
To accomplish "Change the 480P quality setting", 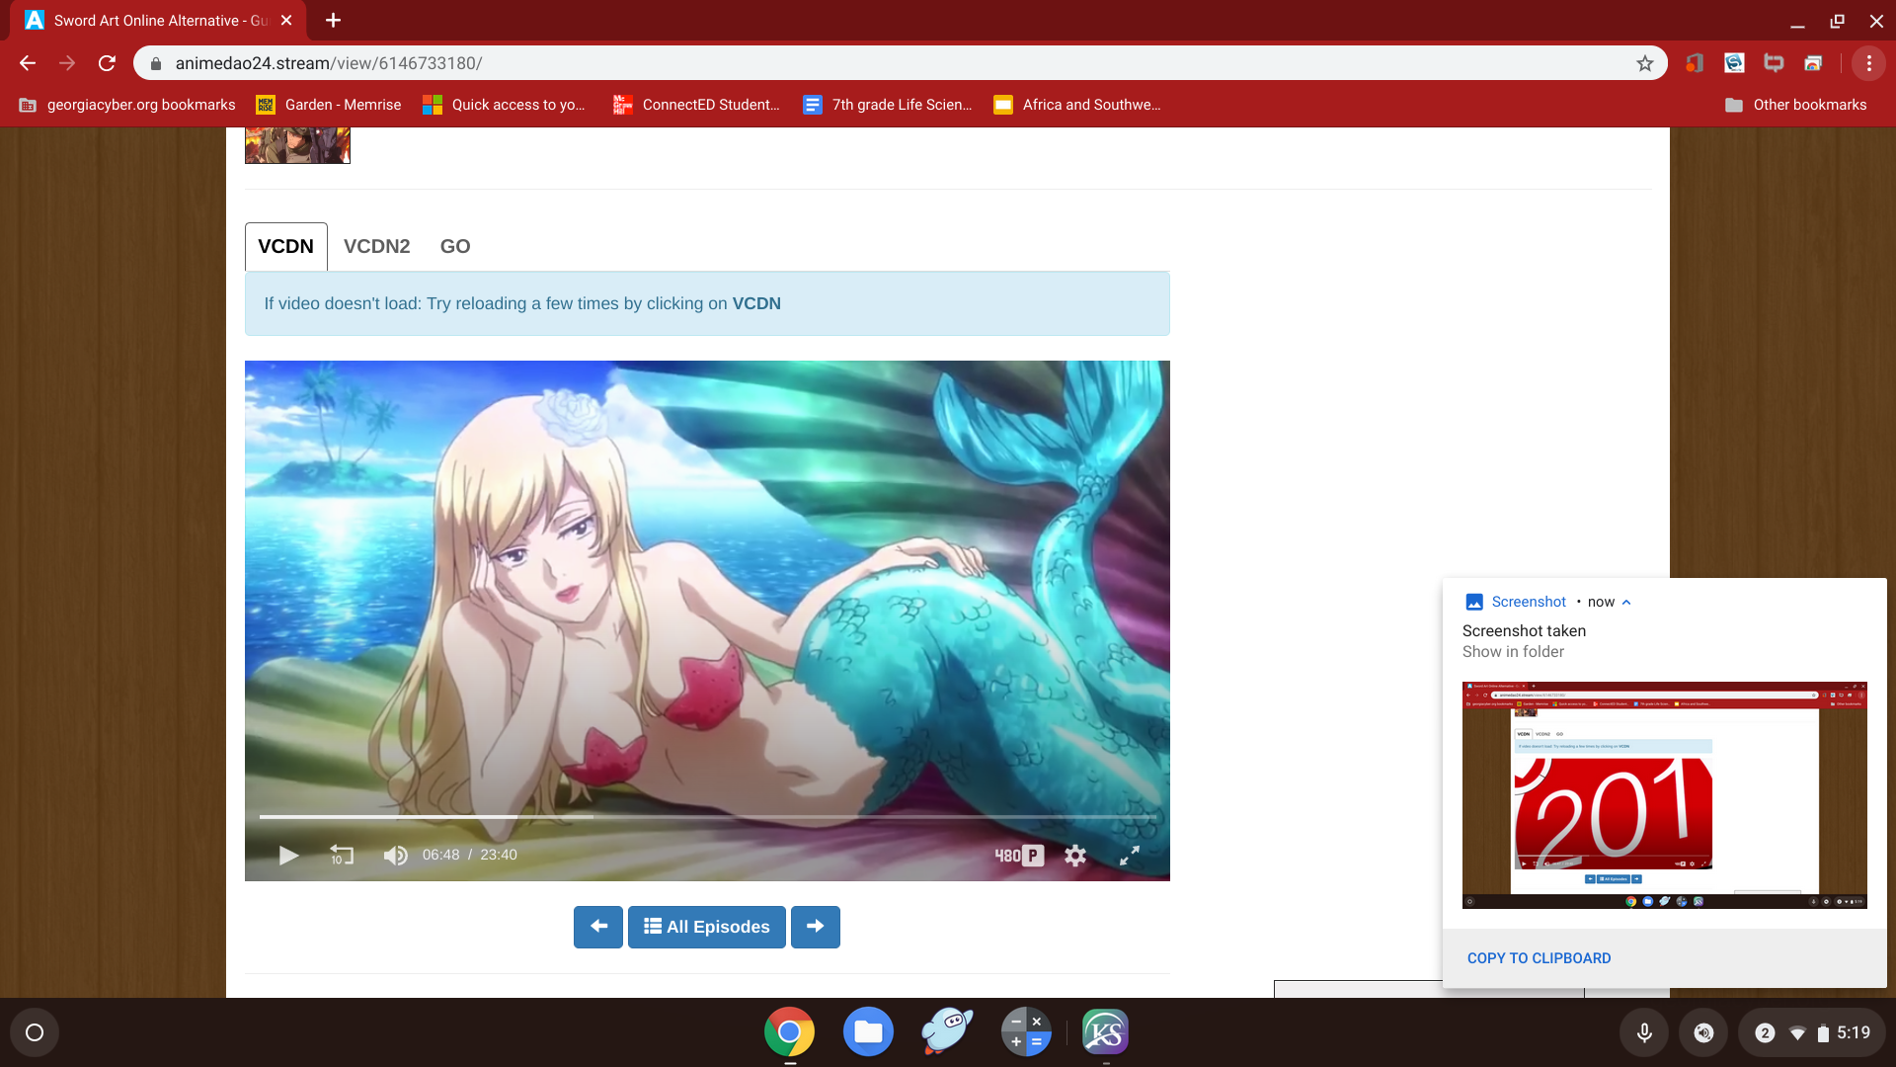I will [1018, 856].
